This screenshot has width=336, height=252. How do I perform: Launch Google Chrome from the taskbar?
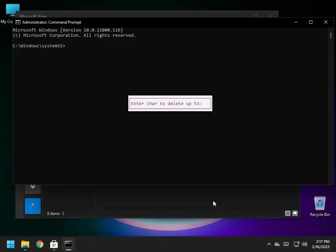[x=40, y=244]
